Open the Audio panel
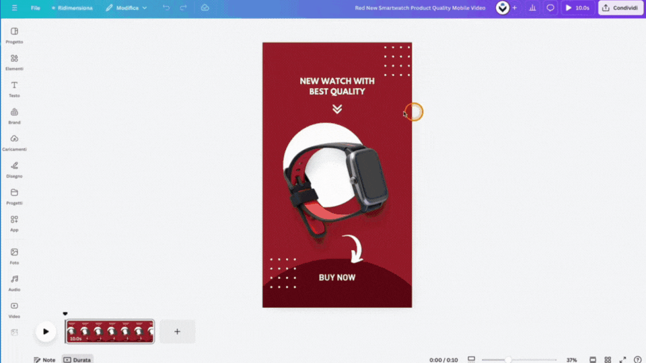This screenshot has height=363, width=646. (14, 282)
